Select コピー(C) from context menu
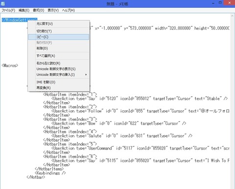Viewport: 235px width, 189px height. tap(59, 37)
